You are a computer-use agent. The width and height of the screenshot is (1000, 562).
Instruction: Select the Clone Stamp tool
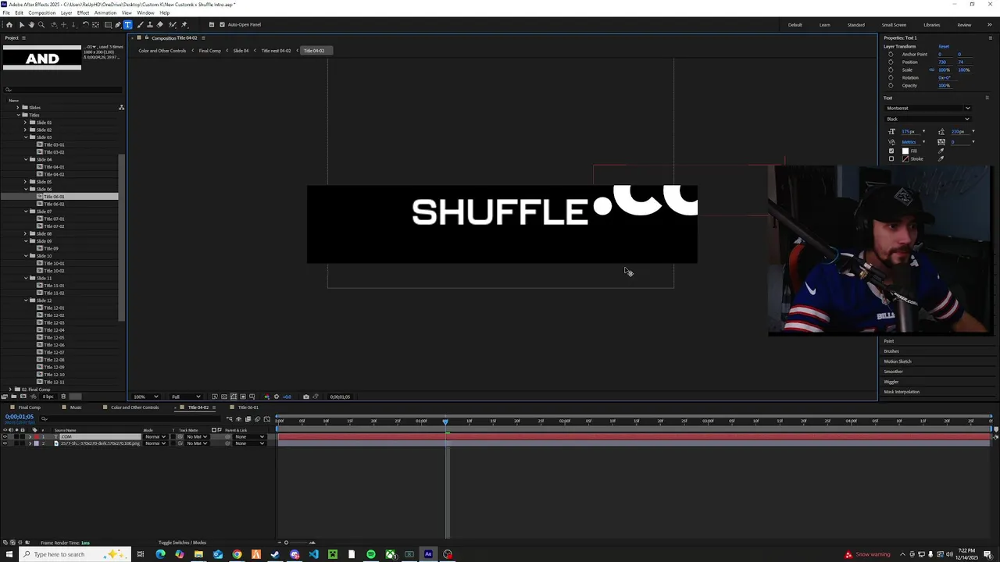[150, 25]
